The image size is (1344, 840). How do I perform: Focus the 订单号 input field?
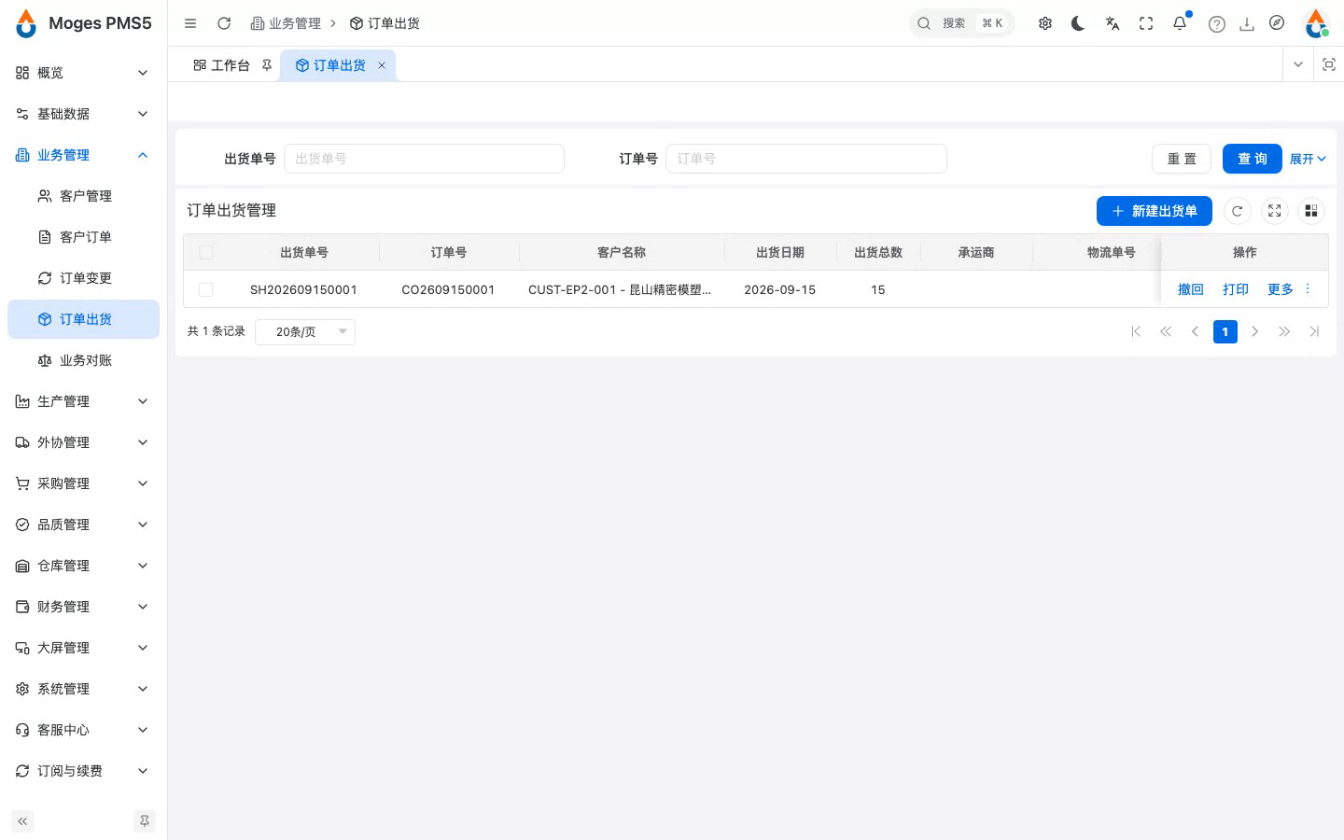[x=806, y=159]
